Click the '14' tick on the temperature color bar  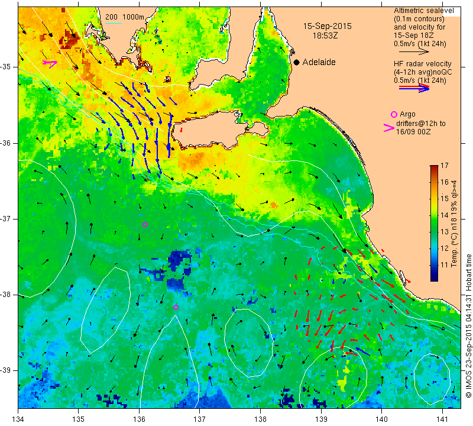click(x=445, y=215)
